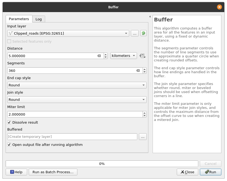
Task: Collapse the help panel arrow
Action: coord(150,17)
